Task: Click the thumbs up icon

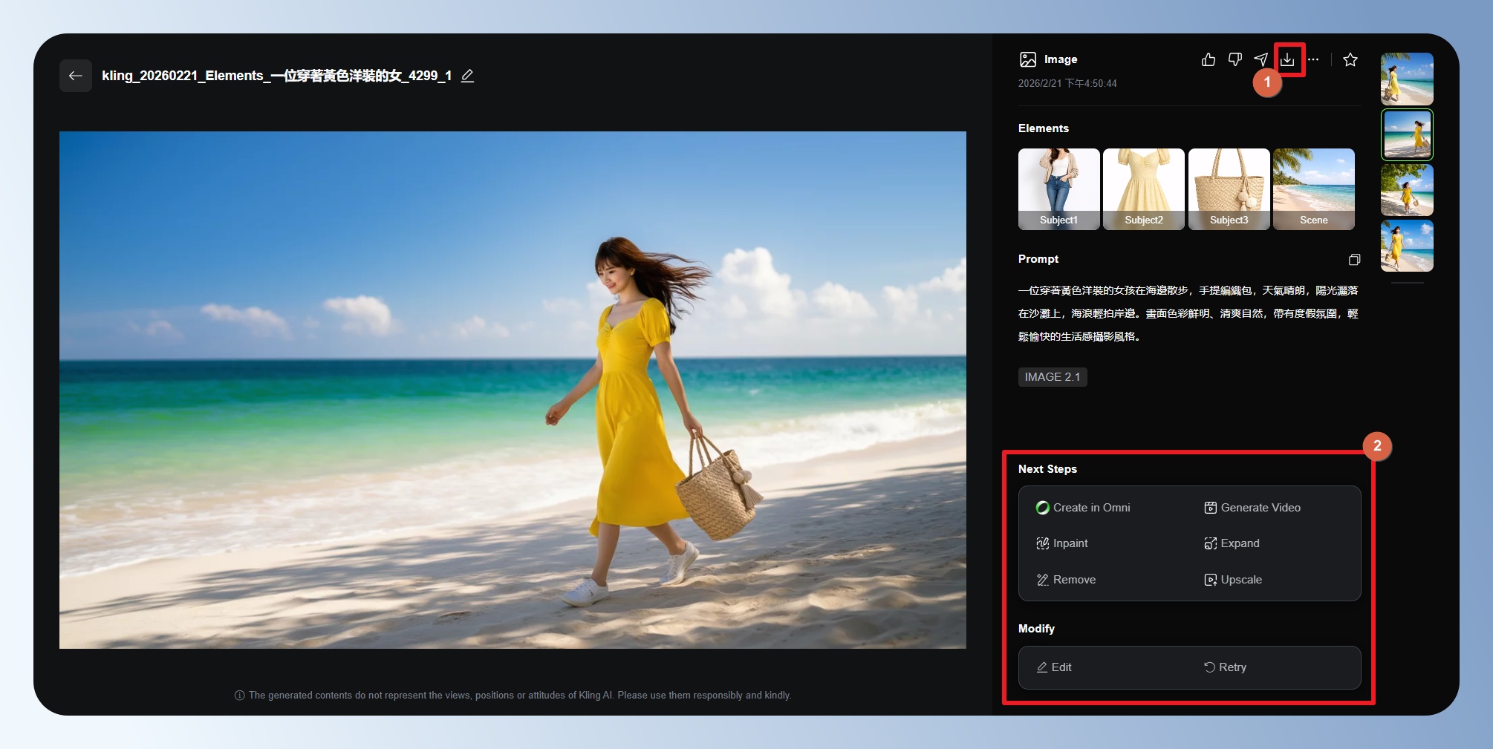Action: (x=1209, y=59)
